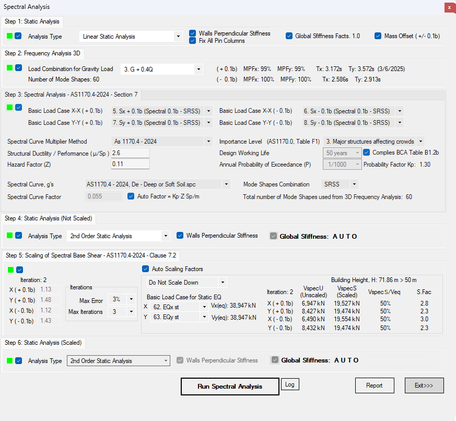Click green status square beside Basic Load Case X-X
This screenshot has height=421, width=456.
[x=10, y=108]
